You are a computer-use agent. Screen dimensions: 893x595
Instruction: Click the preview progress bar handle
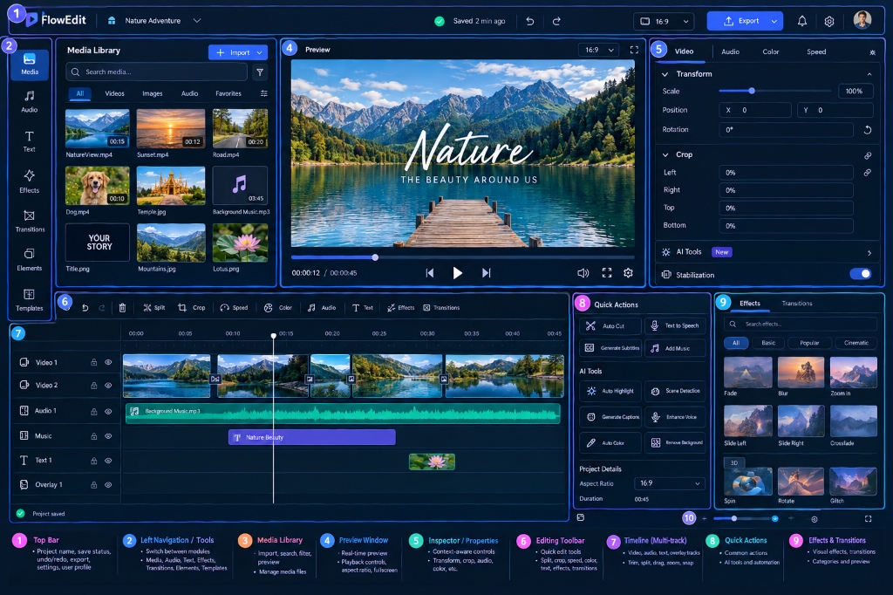375,257
